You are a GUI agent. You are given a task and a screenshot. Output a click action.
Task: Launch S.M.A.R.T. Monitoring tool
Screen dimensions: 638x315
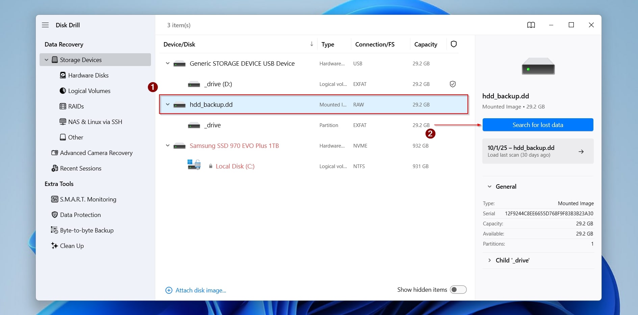point(87,199)
